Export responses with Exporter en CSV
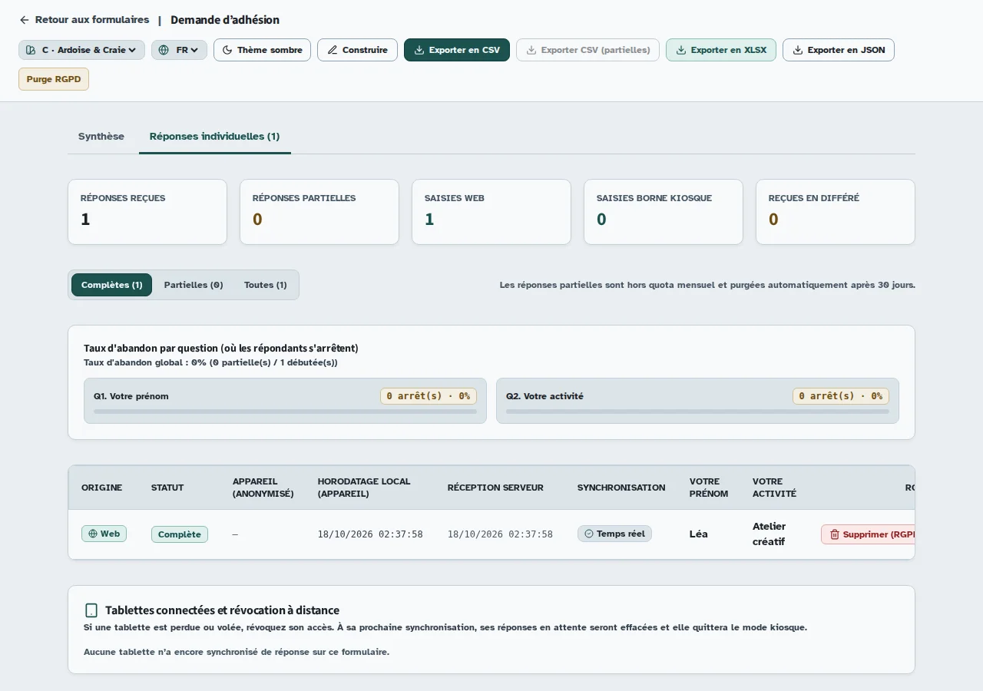 [x=457, y=50]
